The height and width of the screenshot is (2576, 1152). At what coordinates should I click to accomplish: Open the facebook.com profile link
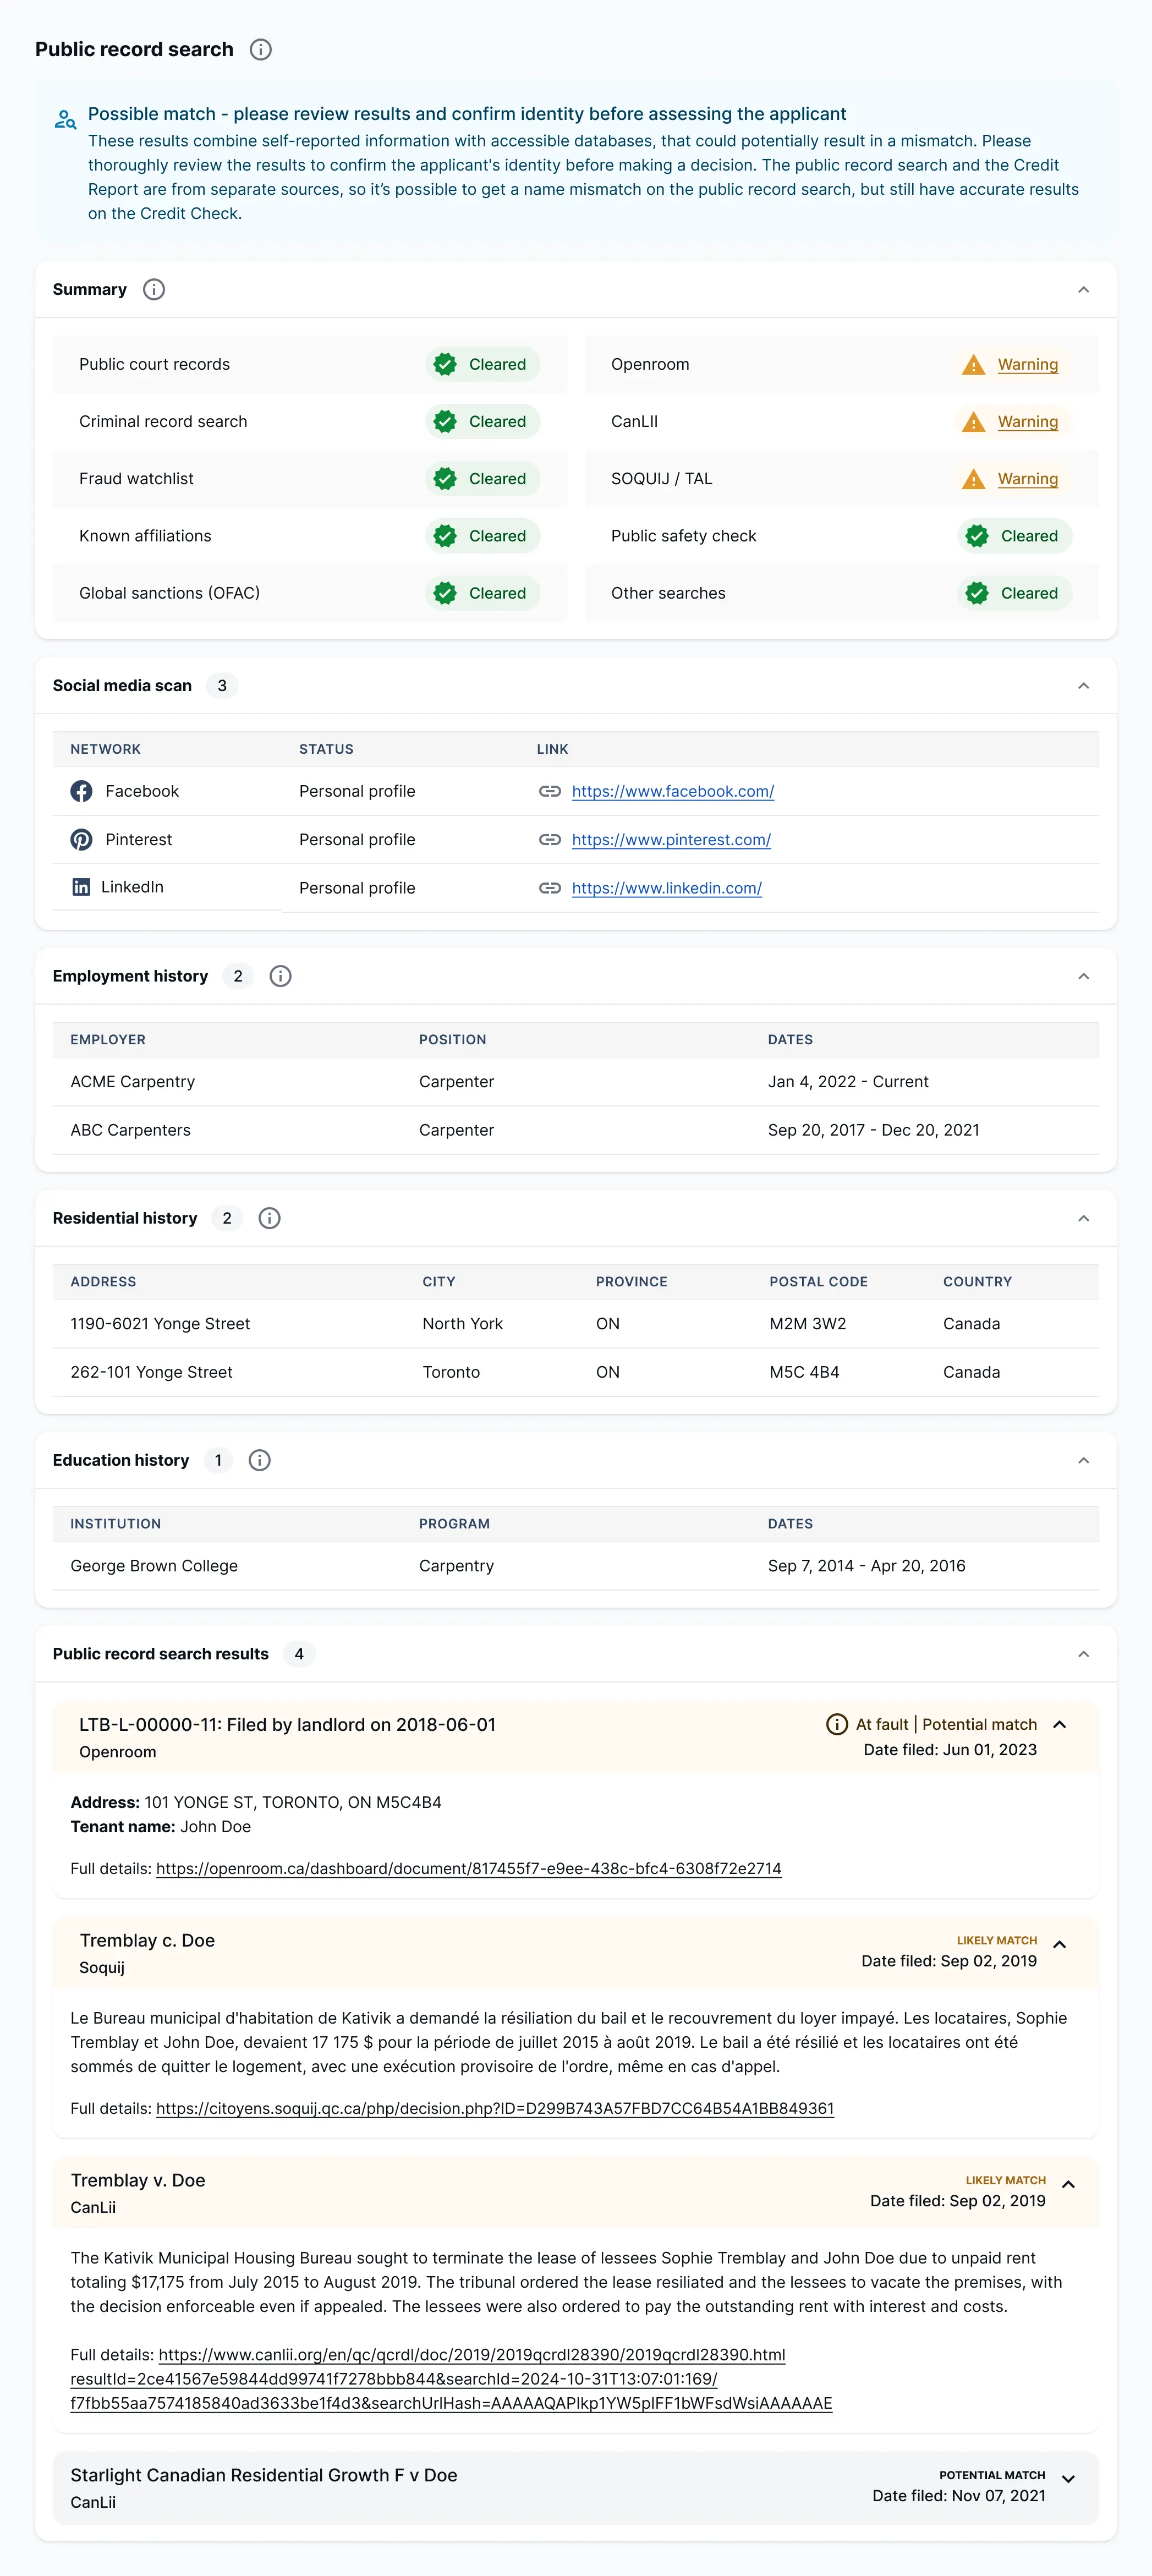(672, 791)
